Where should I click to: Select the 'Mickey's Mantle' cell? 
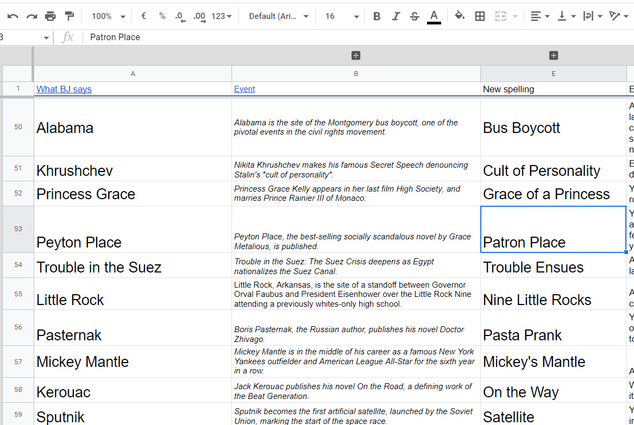click(x=553, y=361)
